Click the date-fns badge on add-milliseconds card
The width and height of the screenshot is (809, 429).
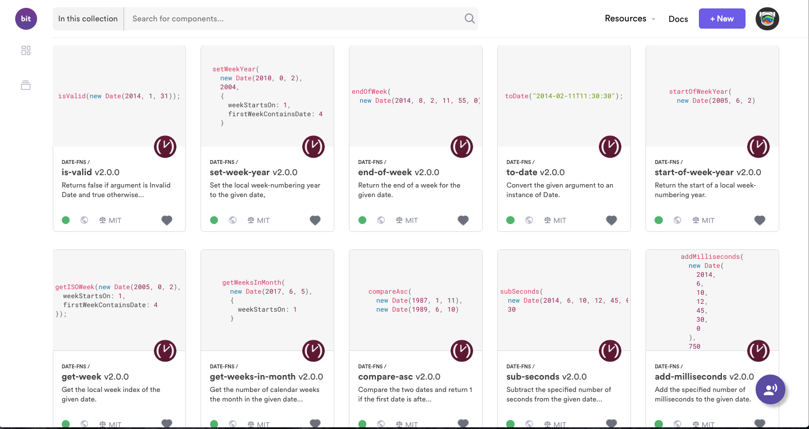tap(758, 351)
